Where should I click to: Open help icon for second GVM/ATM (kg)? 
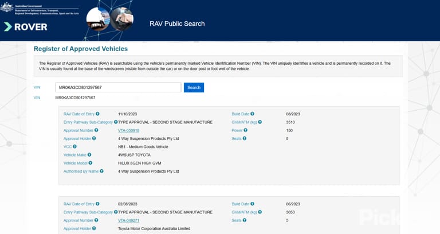(x=260, y=212)
